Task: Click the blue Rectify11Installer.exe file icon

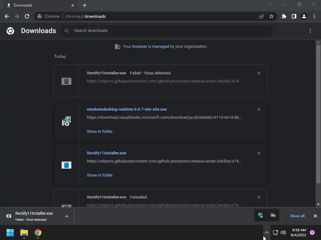Action: 66,165
